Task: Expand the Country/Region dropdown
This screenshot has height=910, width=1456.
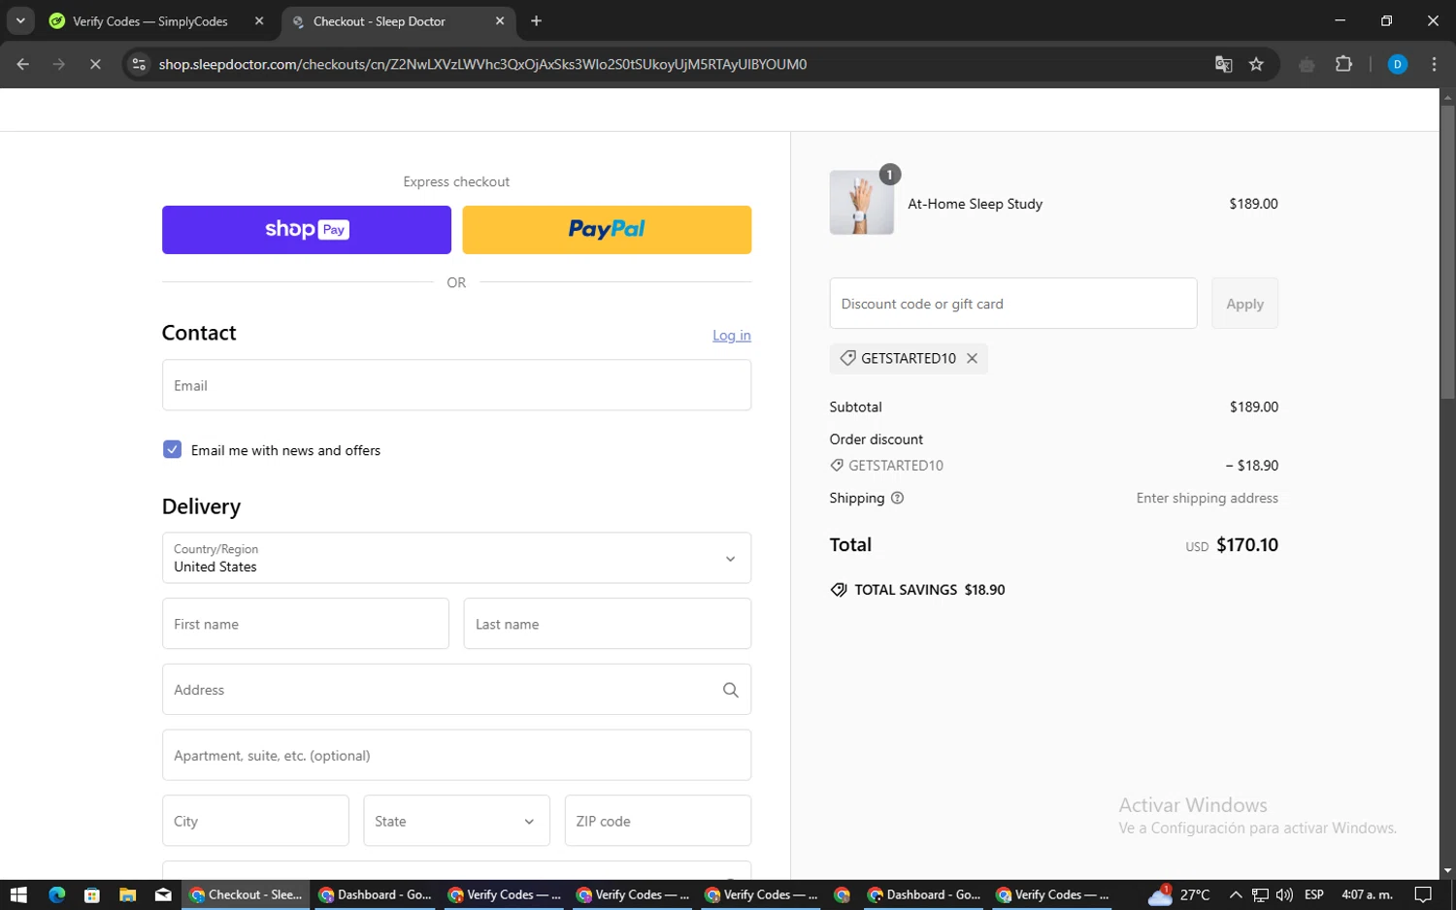Action: tap(456, 558)
